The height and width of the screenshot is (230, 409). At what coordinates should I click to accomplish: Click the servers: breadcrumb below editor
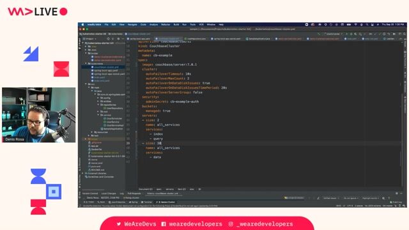coord(170,189)
